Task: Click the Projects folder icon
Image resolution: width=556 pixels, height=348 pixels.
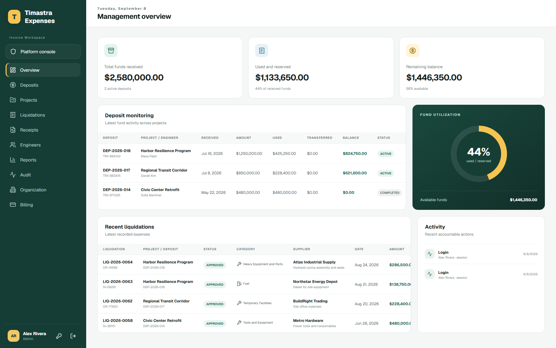Action: click(x=13, y=100)
